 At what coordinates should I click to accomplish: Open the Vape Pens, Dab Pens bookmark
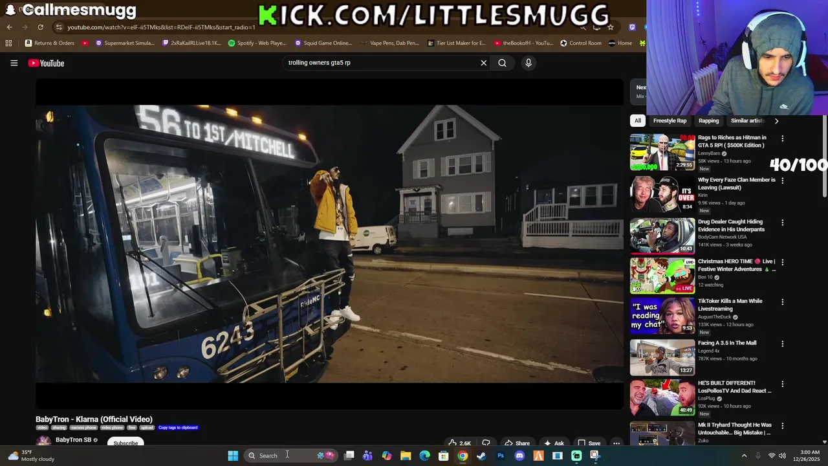(x=389, y=43)
